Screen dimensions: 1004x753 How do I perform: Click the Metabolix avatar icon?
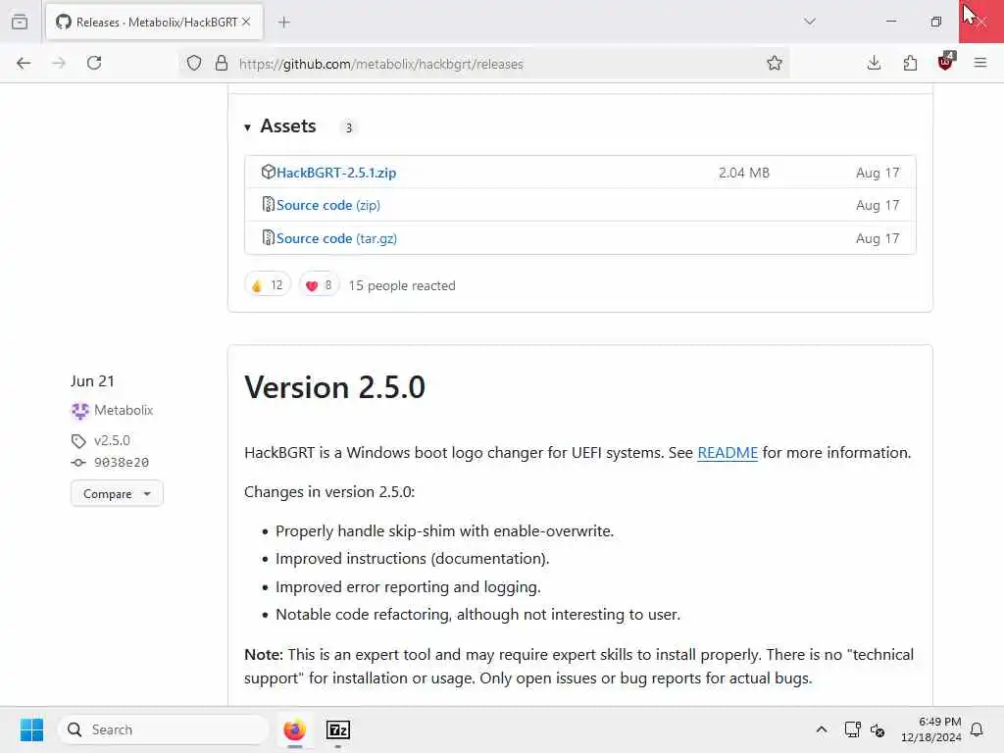pyautogui.click(x=80, y=411)
